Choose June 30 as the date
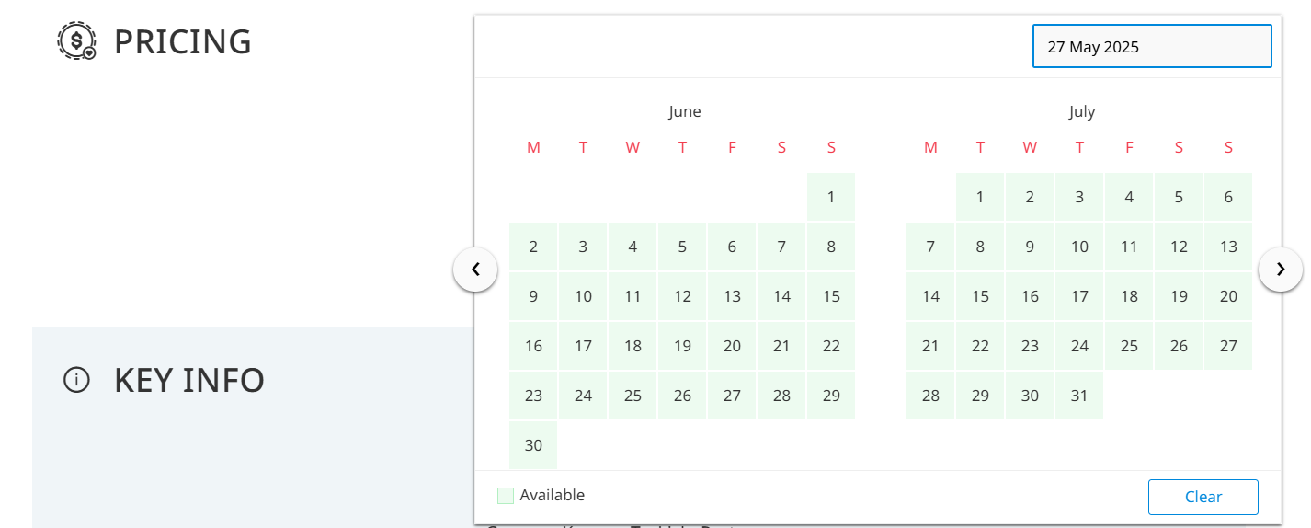 coord(533,445)
